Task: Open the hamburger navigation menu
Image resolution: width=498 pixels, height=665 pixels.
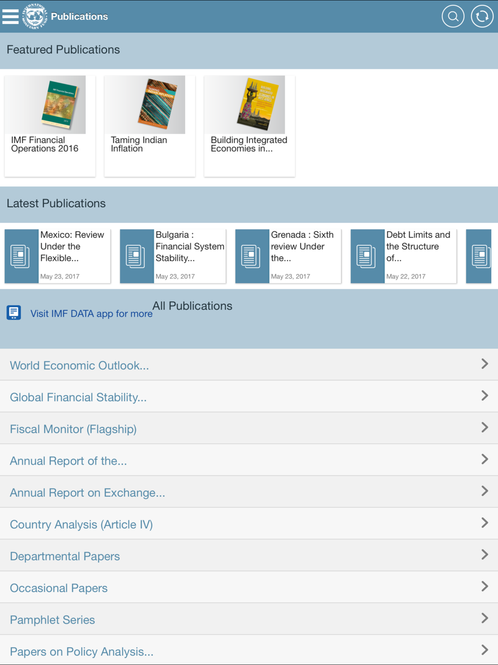Action: coord(10,16)
